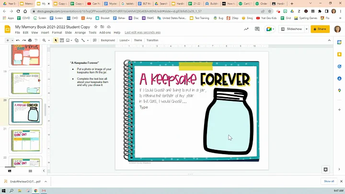Open Google Tasks side panel
Screen dimensions: 345x194
tap(339, 66)
